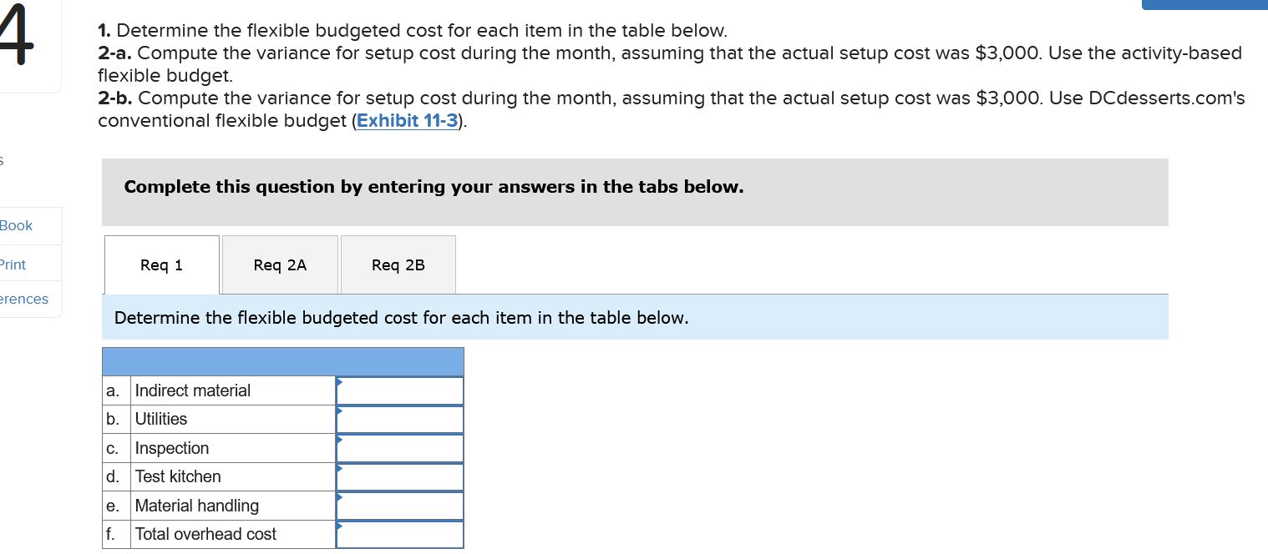Click the Indirect material answer field

click(x=399, y=390)
